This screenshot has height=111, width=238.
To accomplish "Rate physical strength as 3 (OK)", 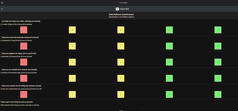I will click(121, 46).
